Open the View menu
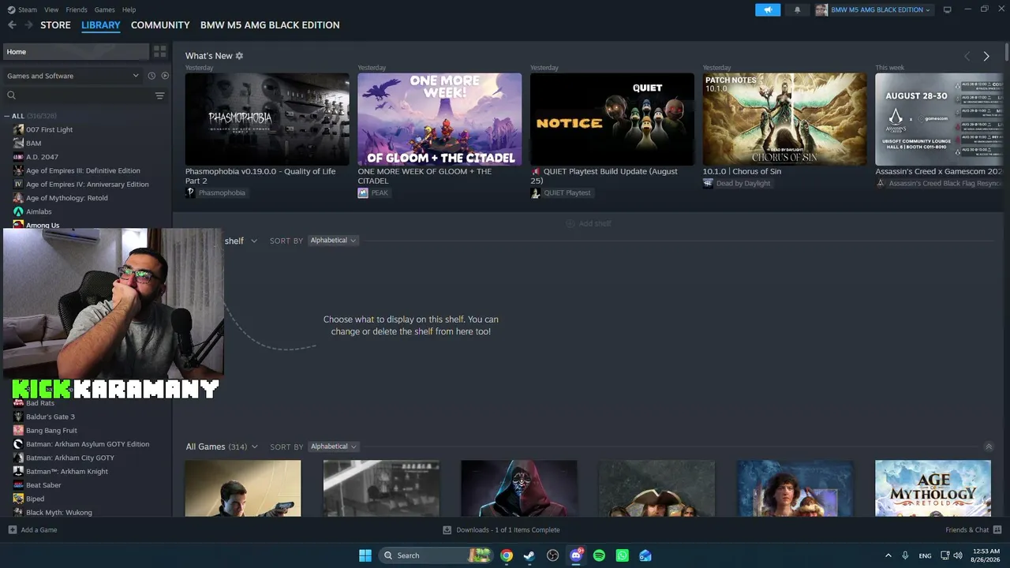Image resolution: width=1010 pixels, height=568 pixels. (x=51, y=9)
